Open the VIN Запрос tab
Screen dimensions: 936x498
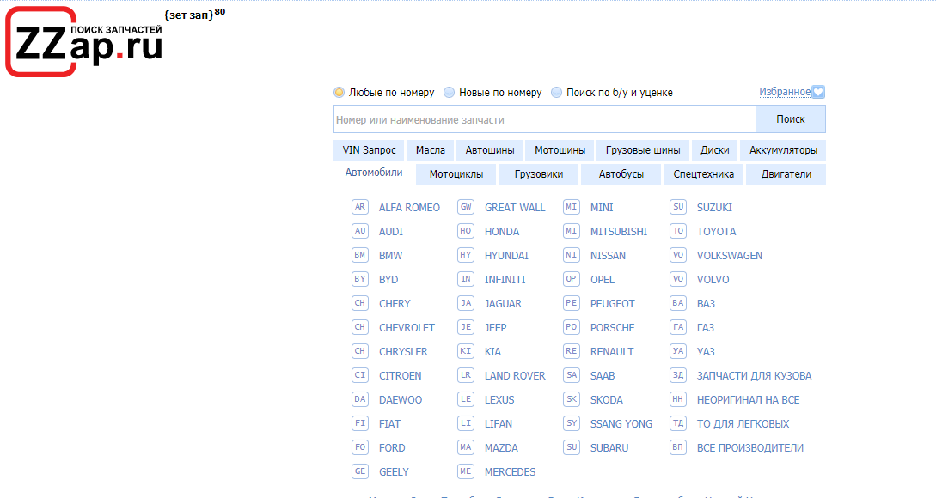pyautogui.click(x=369, y=150)
